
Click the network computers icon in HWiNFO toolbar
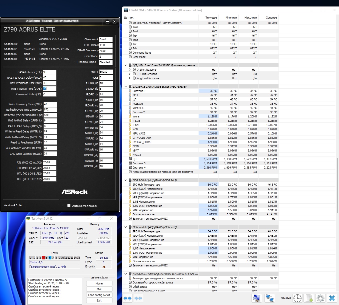click(x=269, y=298)
